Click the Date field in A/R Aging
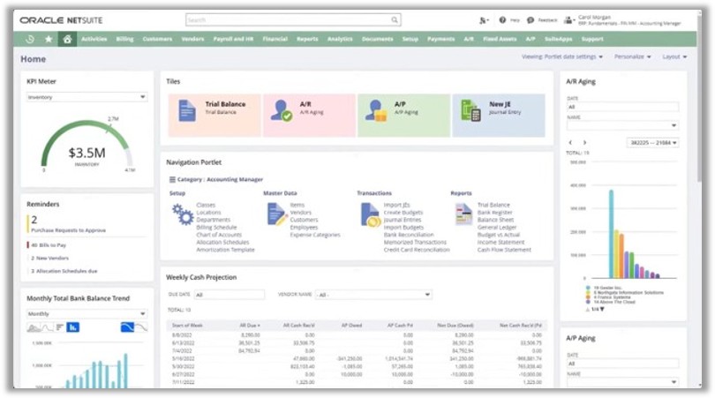The image size is (715, 398). pyautogui.click(x=623, y=107)
